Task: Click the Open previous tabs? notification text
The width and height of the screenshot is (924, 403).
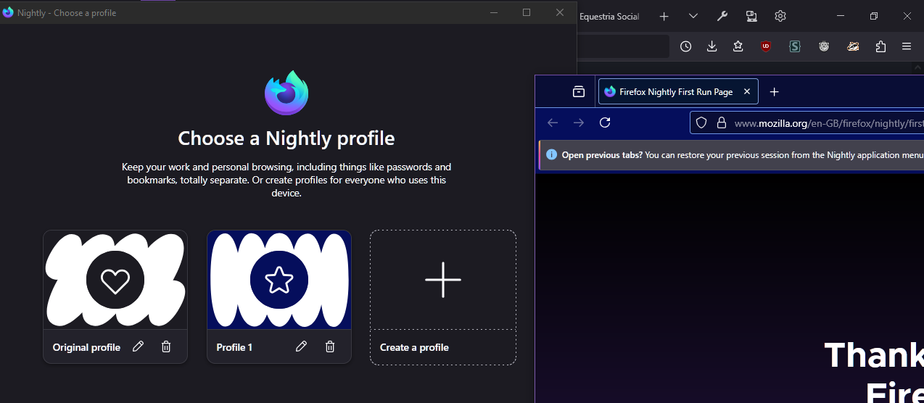Action: point(602,155)
